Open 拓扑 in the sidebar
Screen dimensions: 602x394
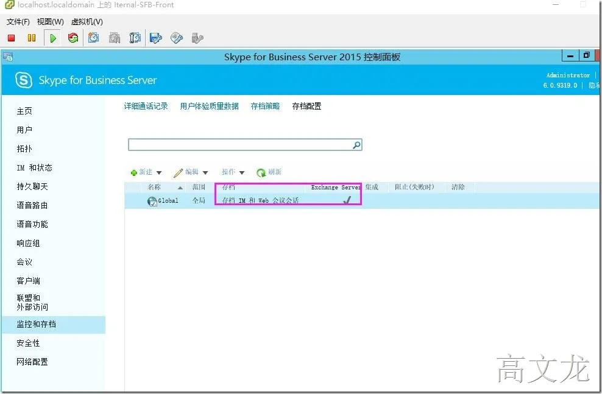[x=24, y=149]
